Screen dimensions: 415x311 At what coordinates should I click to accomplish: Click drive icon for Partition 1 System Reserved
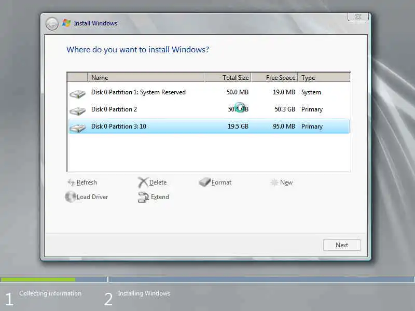point(77,94)
